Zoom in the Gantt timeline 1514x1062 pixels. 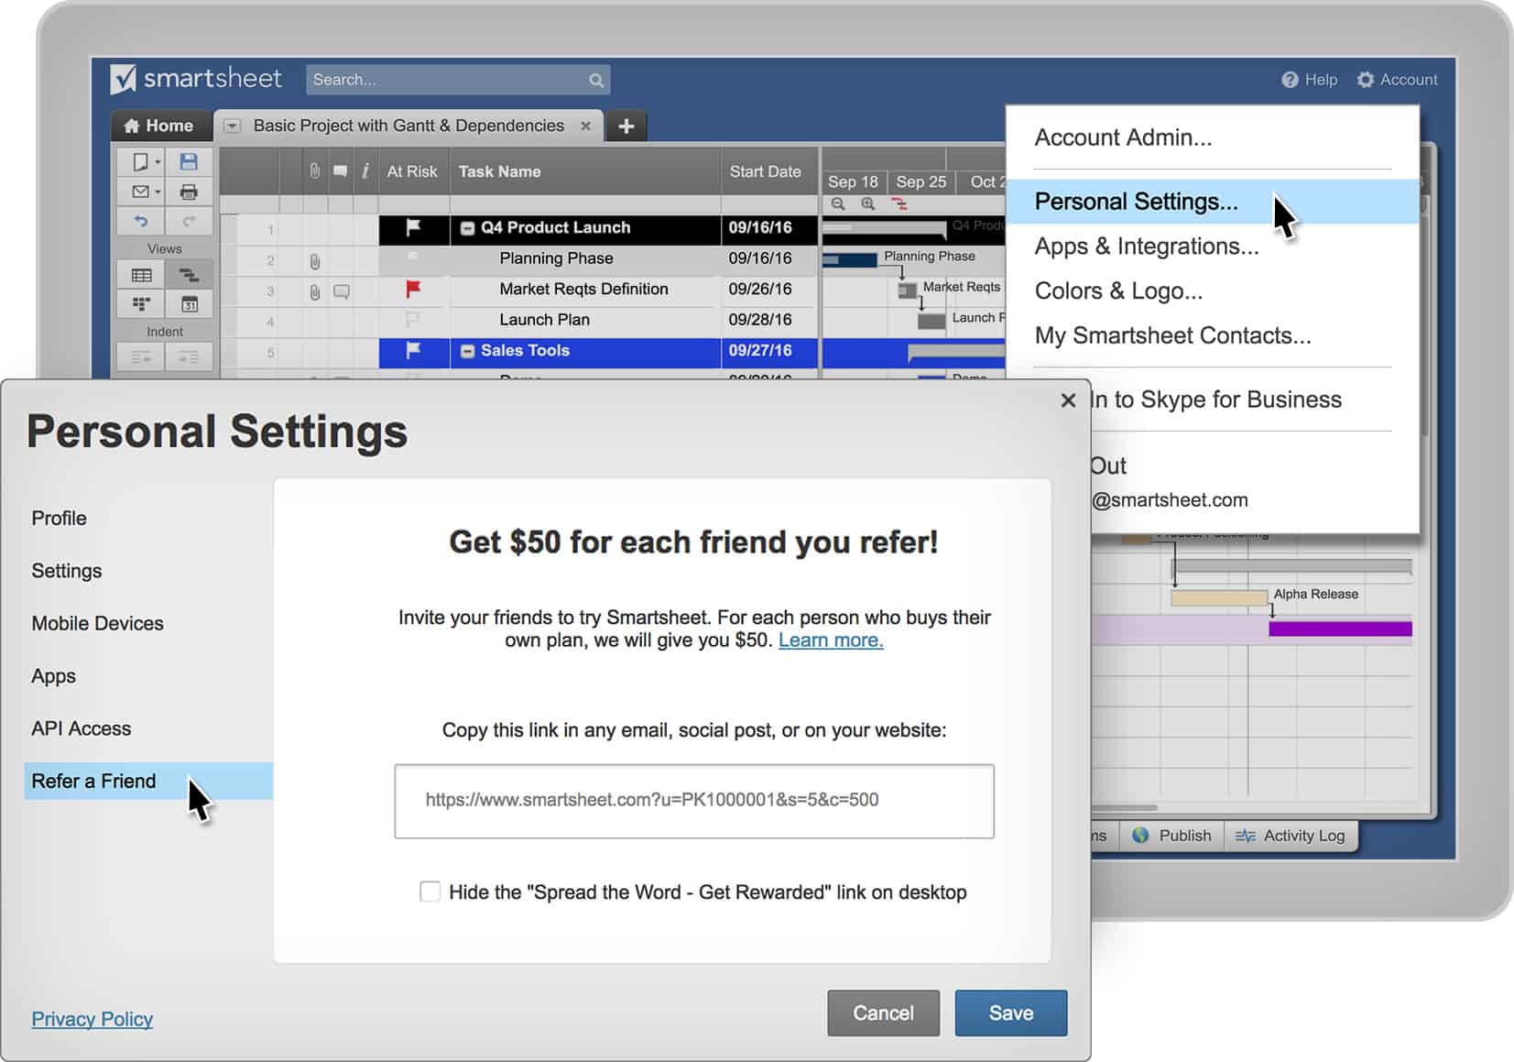pyautogui.click(x=867, y=204)
